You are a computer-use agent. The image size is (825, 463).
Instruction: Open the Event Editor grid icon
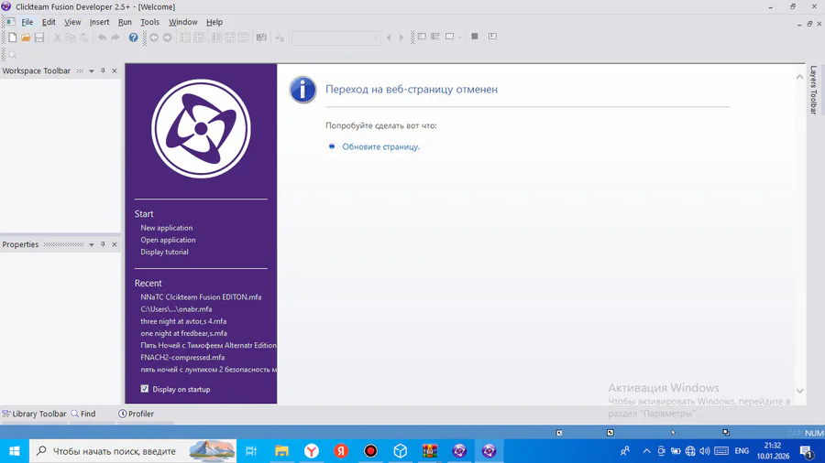click(x=230, y=38)
